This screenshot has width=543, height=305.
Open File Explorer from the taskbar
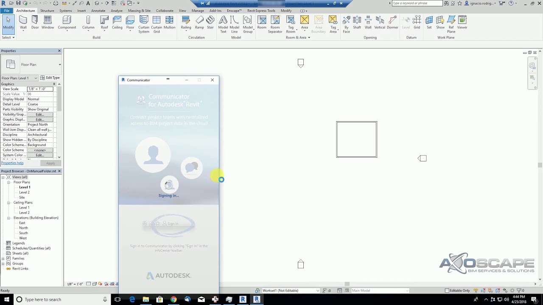click(146, 299)
